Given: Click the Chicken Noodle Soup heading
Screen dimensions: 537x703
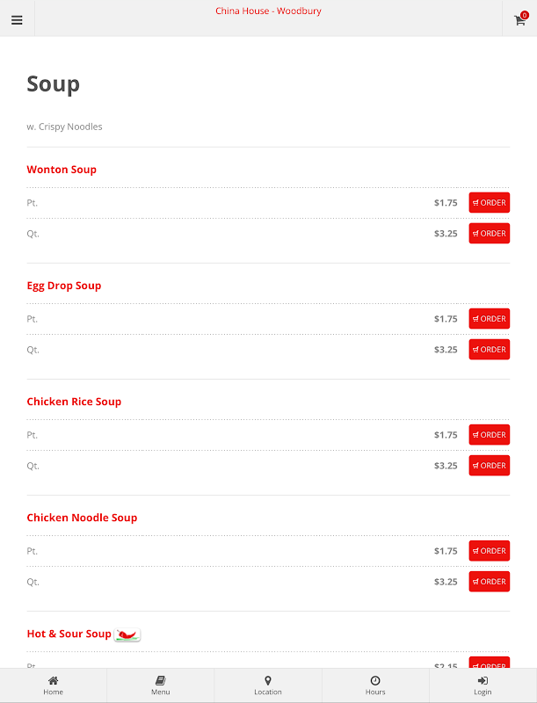Looking at the screenshot, I should [82, 518].
